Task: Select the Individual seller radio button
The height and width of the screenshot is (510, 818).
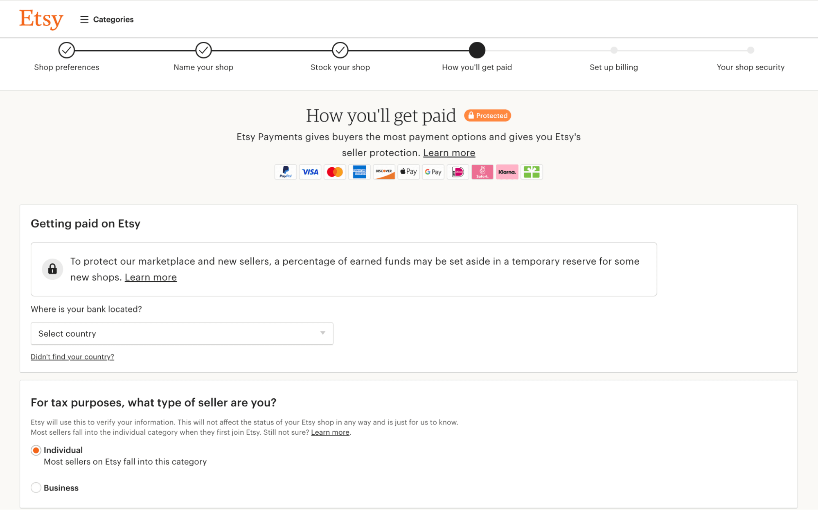Action: 36,450
